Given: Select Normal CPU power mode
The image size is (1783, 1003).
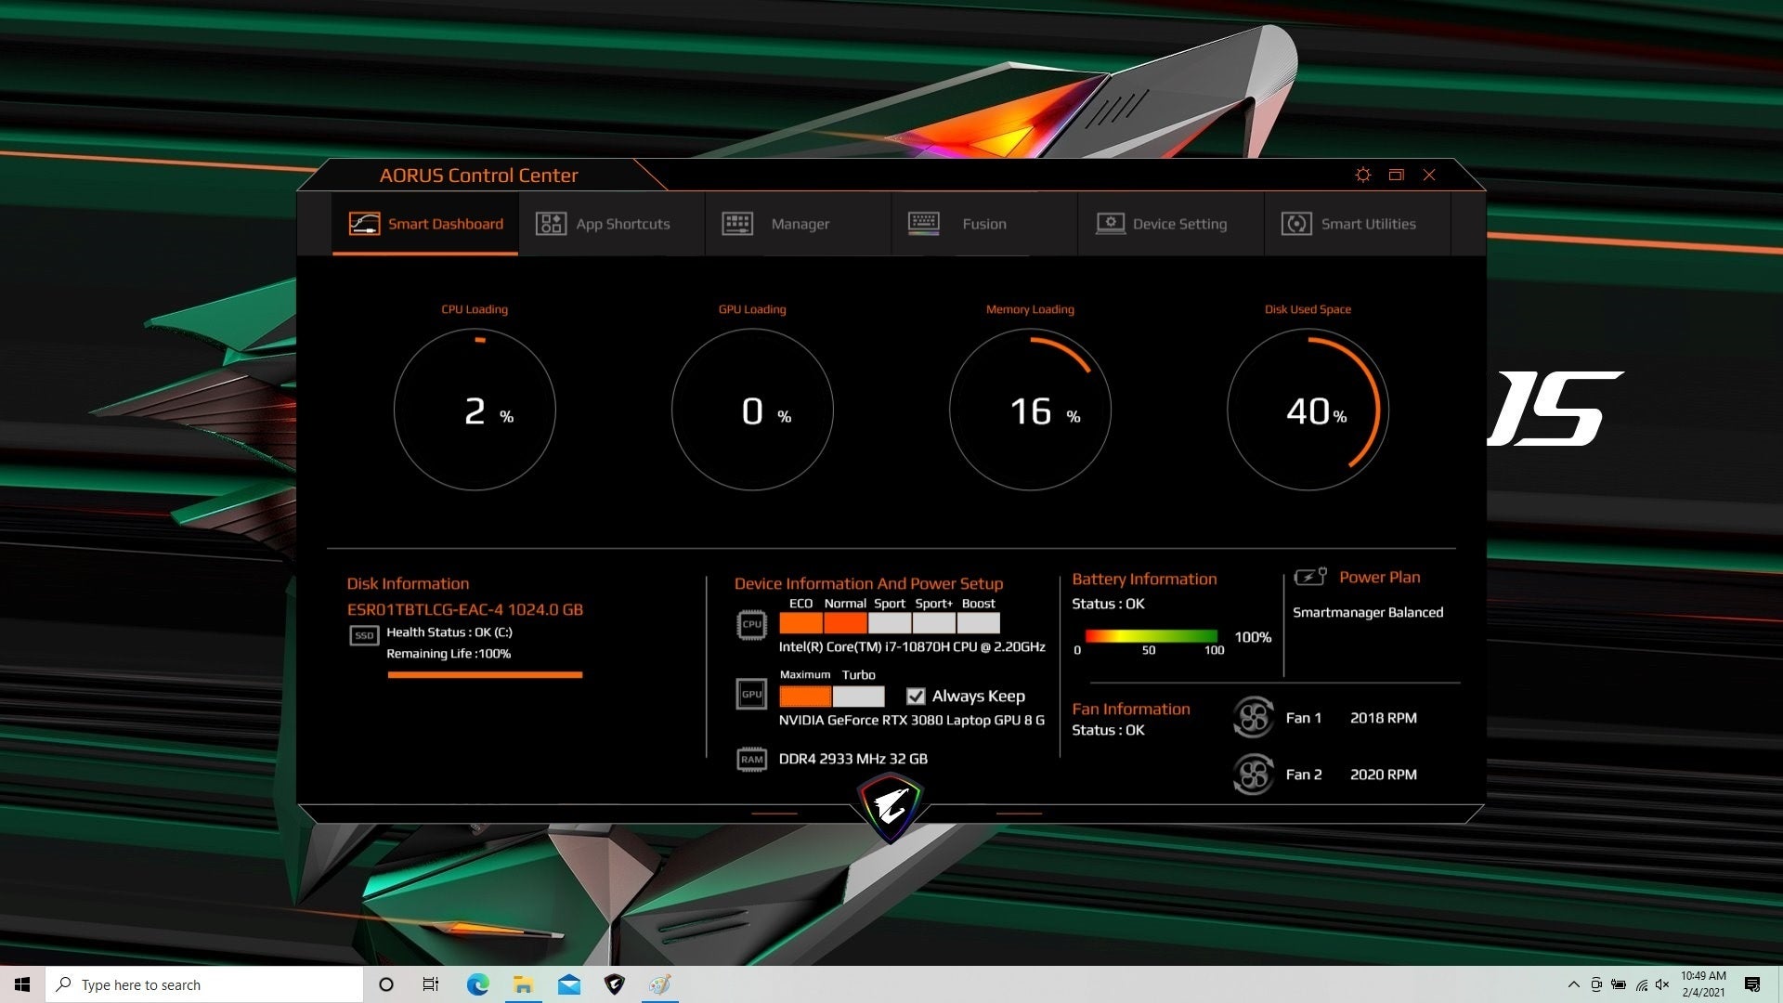Looking at the screenshot, I should 845,623.
